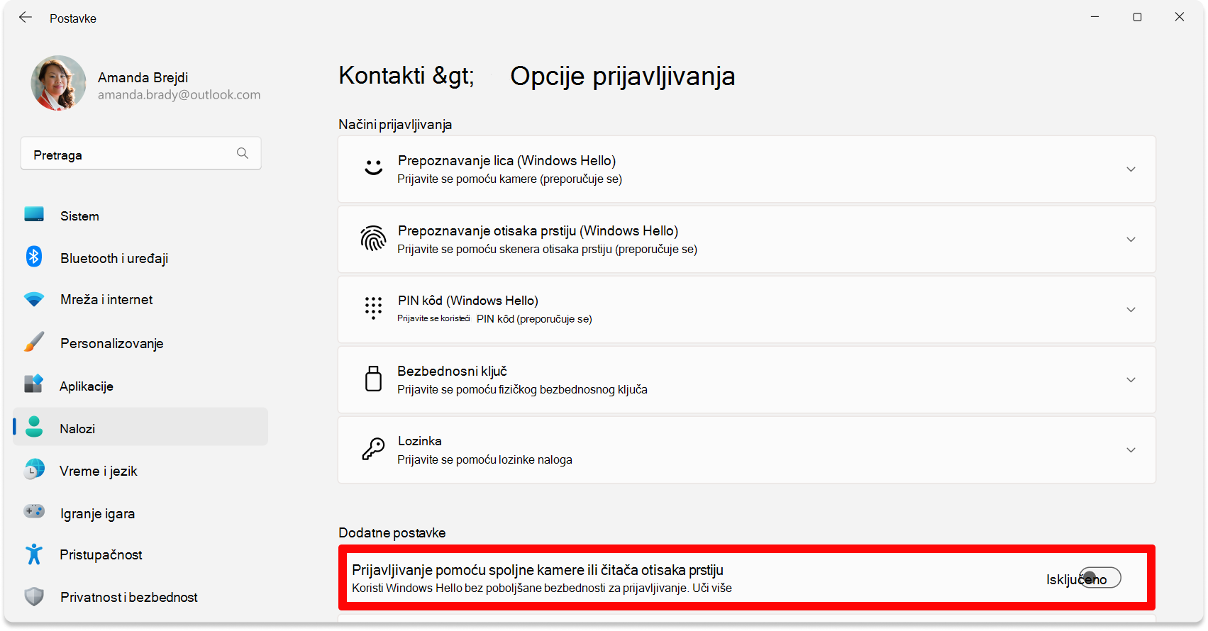Image resolution: width=1208 pixels, height=631 pixels.
Task: Click the Personalizovanje paintbrush icon
Action: pos(34,342)
